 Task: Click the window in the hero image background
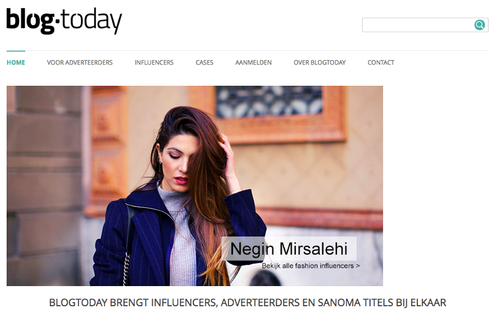click(269, 102)
